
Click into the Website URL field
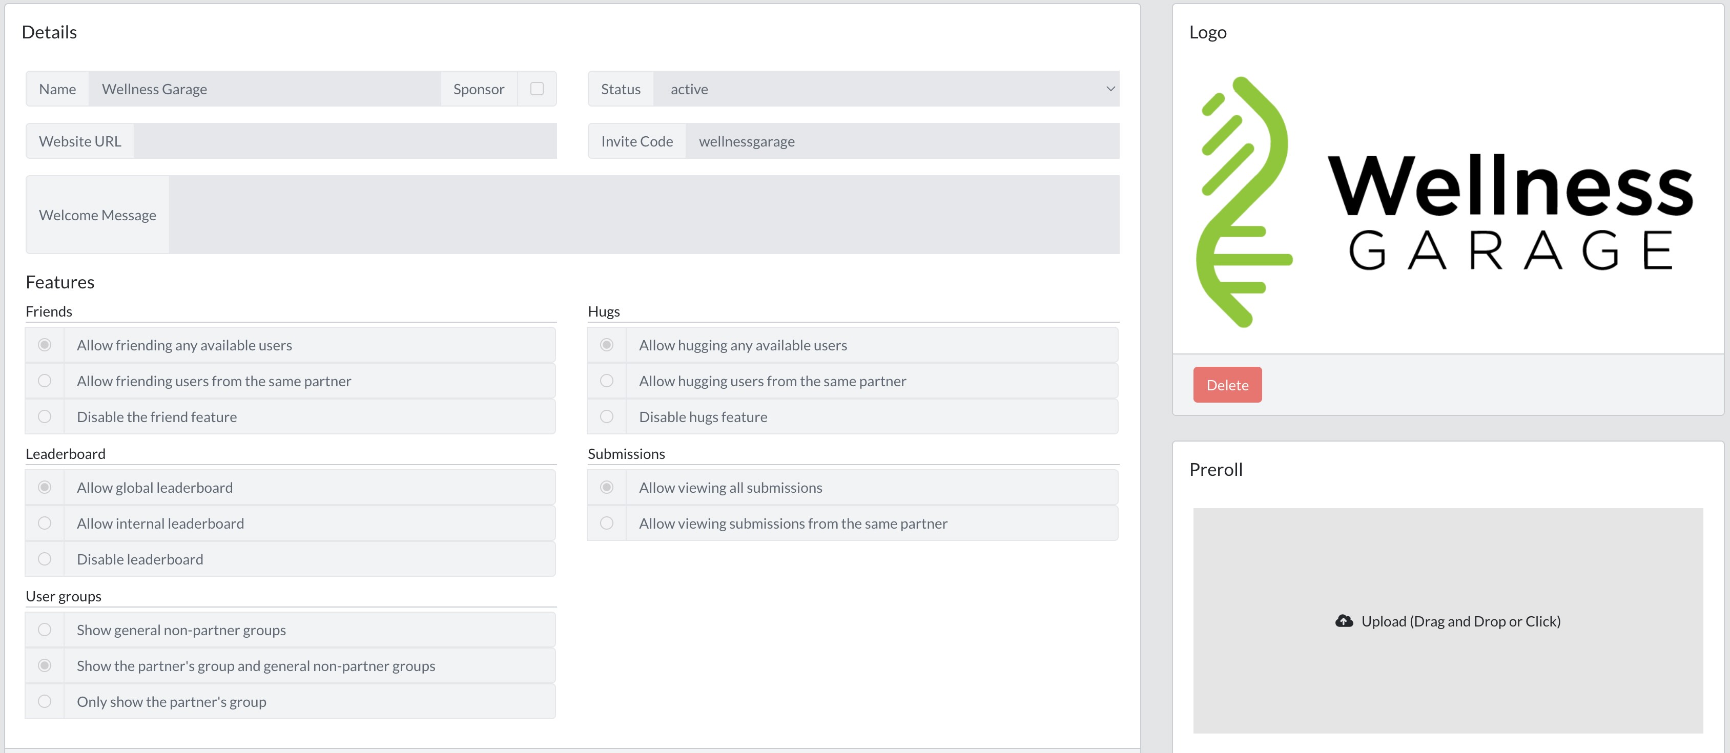tap(344, 141)
